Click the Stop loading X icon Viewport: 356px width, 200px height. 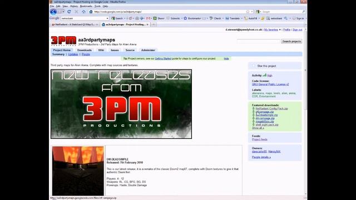pos(77,12)
